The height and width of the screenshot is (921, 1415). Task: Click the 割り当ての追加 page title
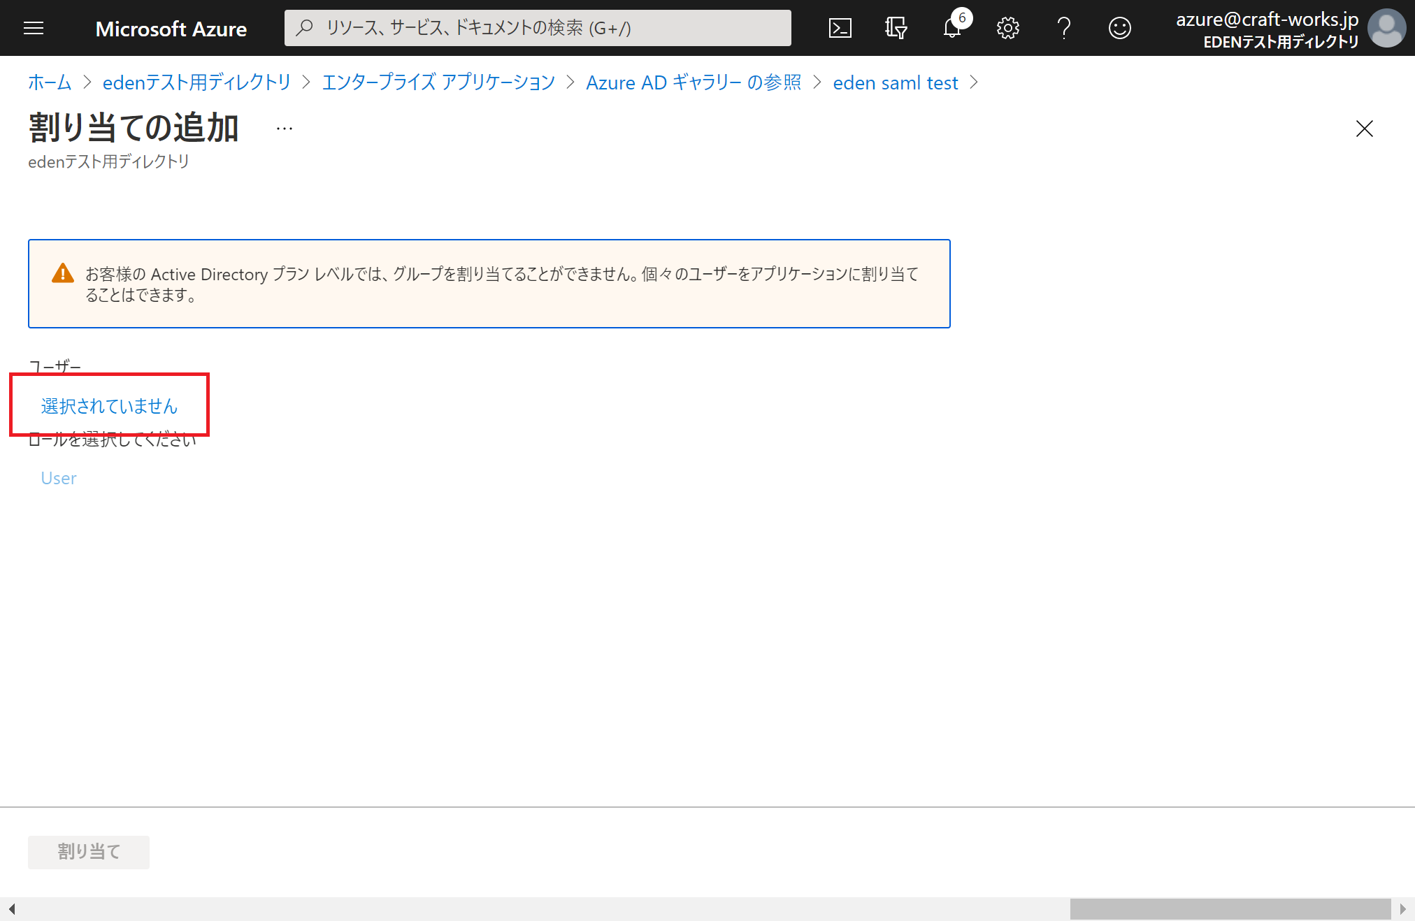(x=134, y=128)
